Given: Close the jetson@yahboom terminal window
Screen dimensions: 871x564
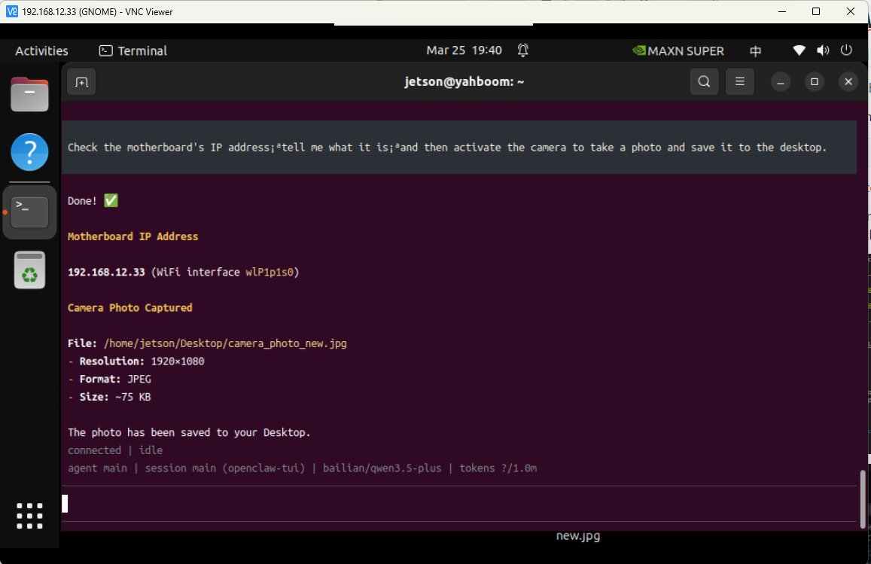Looking at the screenshot, I should pos(848,82).
